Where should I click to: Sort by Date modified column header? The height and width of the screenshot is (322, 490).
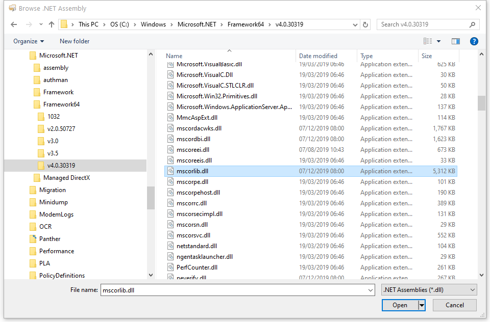[x=318, y=56]
